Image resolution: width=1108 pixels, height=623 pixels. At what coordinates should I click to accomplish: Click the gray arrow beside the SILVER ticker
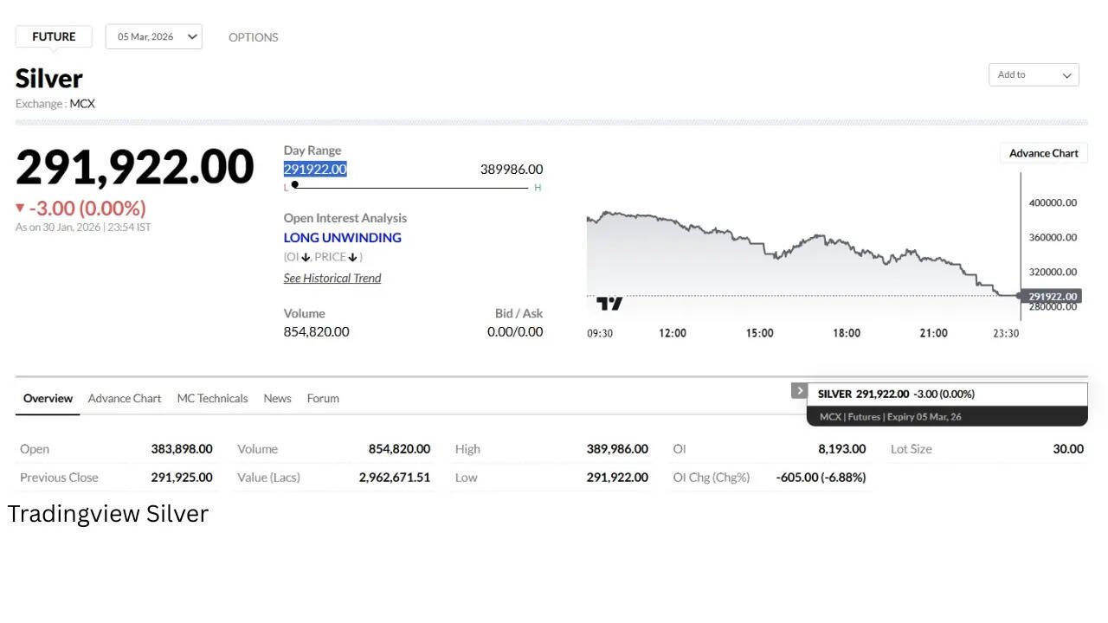pos(799,391)
